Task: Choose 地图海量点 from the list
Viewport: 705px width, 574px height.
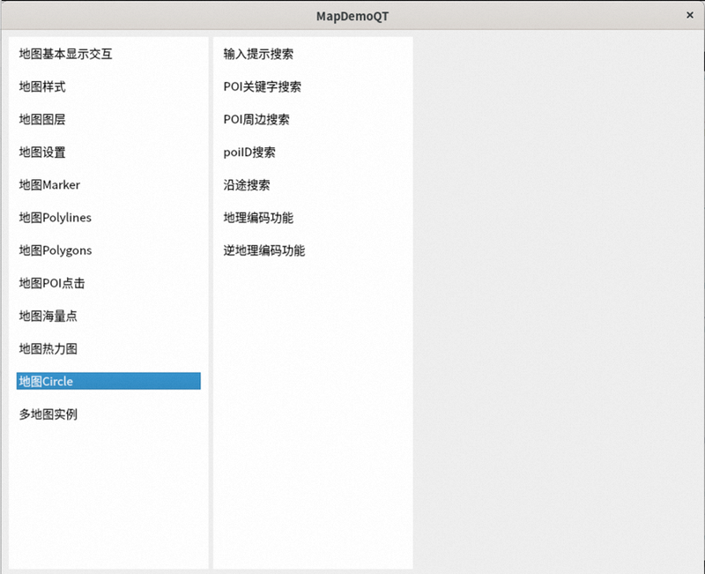Action: (108, 316)
